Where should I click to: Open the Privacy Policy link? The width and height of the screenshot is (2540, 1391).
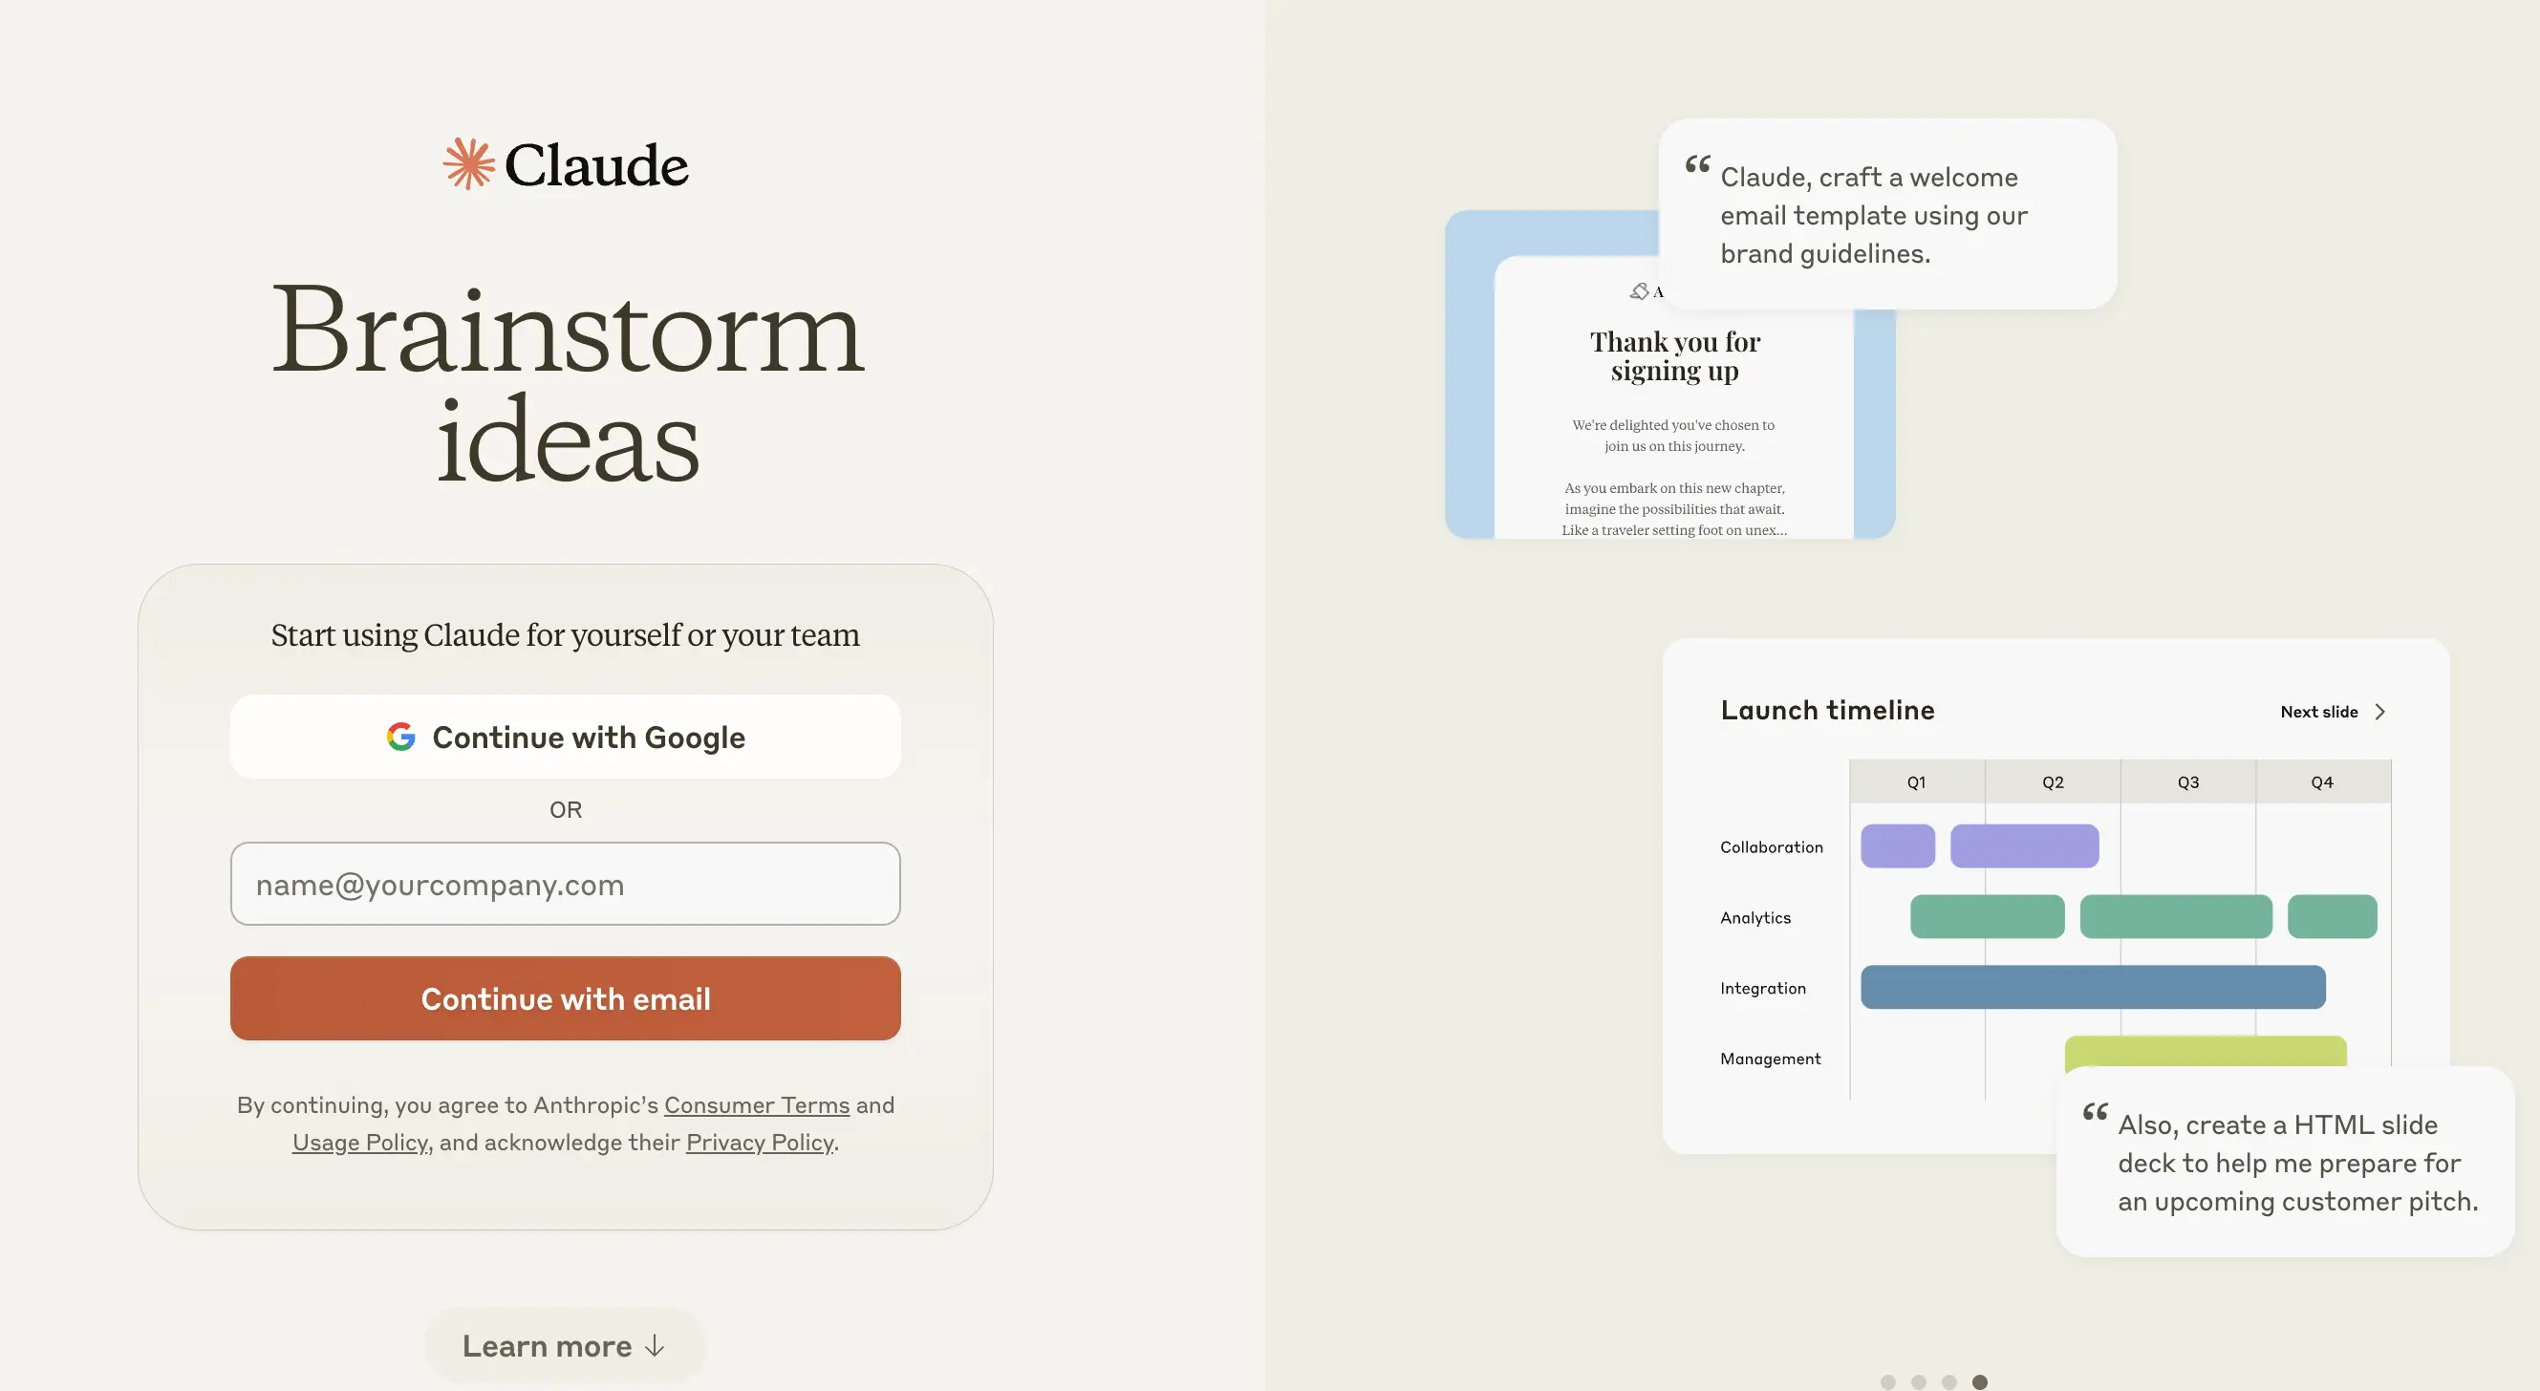click(760, 1143)
